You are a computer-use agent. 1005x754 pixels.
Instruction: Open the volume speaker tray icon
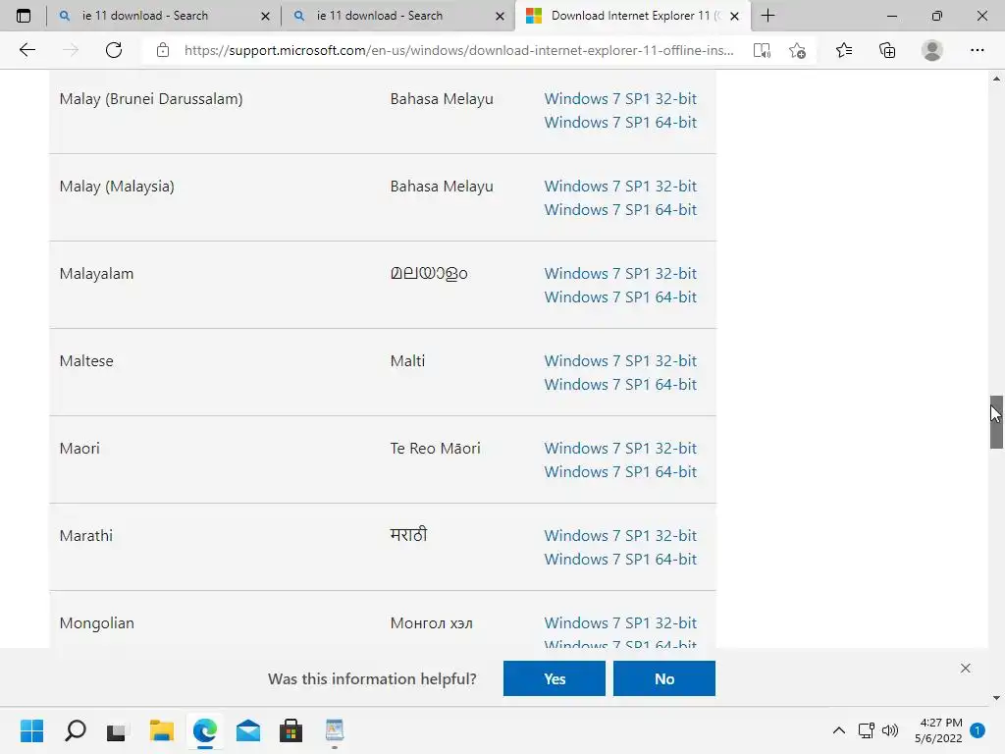889,730
